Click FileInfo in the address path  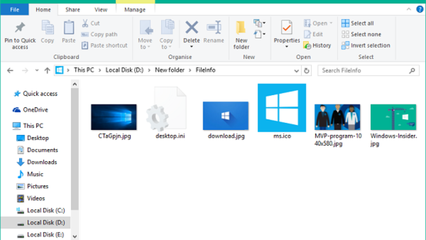206,70
